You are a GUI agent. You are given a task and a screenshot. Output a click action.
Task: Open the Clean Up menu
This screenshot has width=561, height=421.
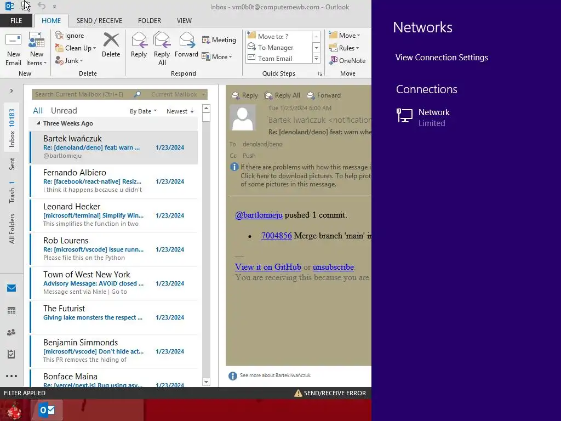[x=76, y=48]
